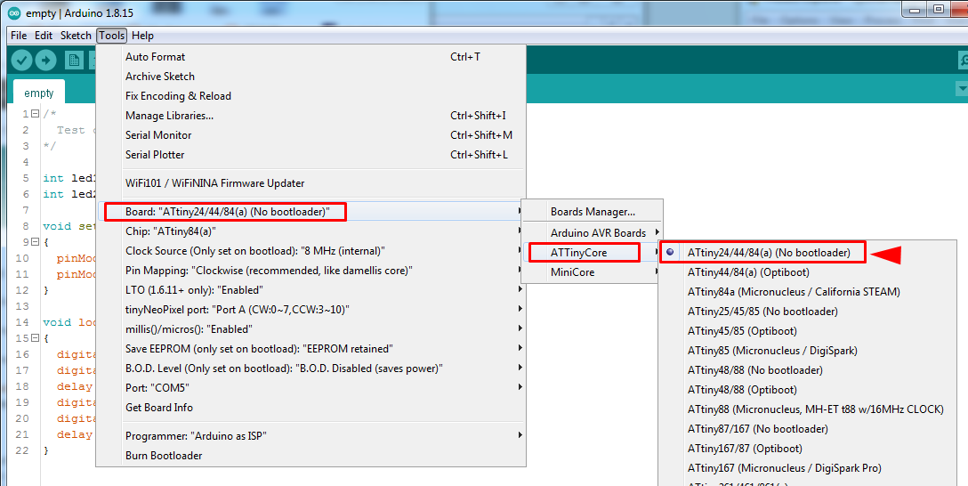Open the File menu

(19, 36)
